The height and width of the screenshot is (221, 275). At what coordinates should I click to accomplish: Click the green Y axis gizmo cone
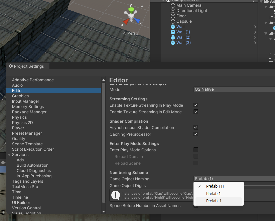(x=131, y=10)
